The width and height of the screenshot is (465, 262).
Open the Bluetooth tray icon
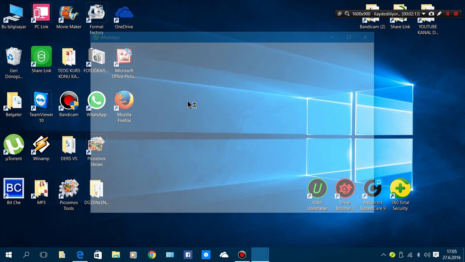(418, 255)
